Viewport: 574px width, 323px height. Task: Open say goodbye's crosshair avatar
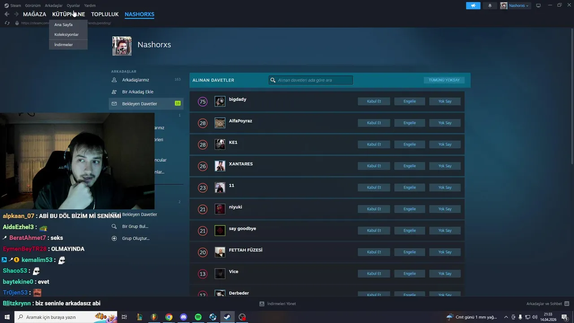point(220,231)
